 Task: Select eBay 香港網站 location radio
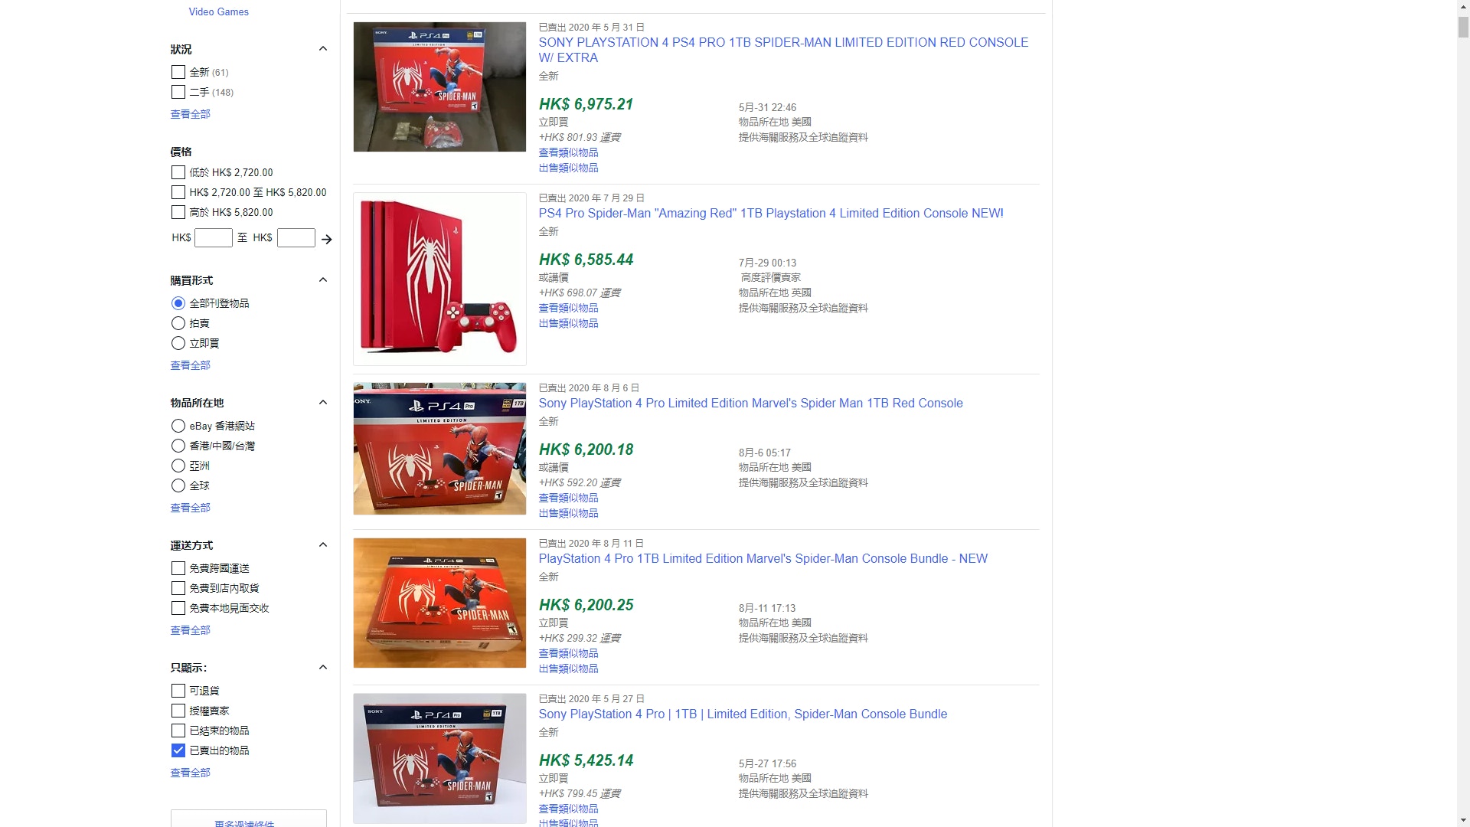coord(178,426)
